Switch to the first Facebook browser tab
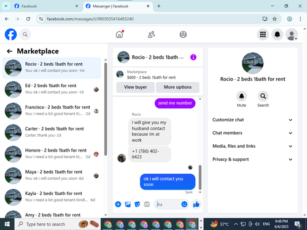The image size is (307, 230). click(x=46, y=6)
